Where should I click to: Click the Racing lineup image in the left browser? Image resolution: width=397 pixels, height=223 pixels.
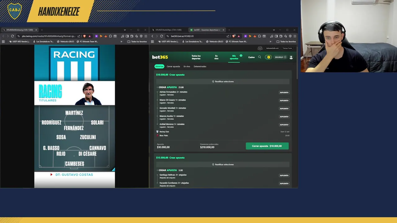74,116
